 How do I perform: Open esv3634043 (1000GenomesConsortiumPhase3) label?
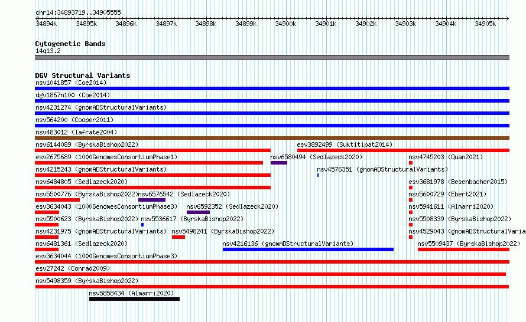point(106,206)
